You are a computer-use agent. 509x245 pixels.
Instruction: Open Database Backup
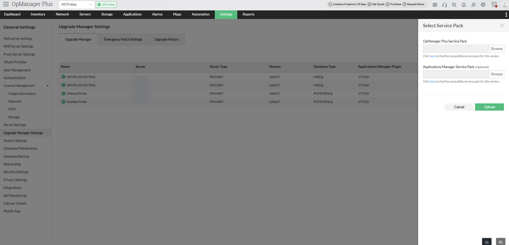(16, 156)
